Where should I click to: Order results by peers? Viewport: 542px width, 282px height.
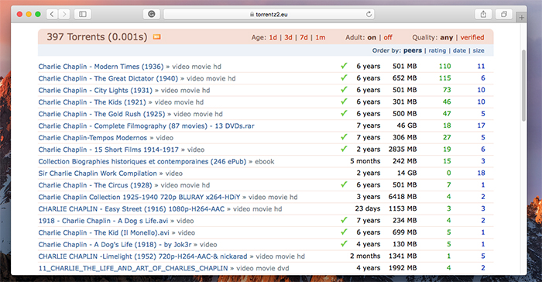coord(413,50)
